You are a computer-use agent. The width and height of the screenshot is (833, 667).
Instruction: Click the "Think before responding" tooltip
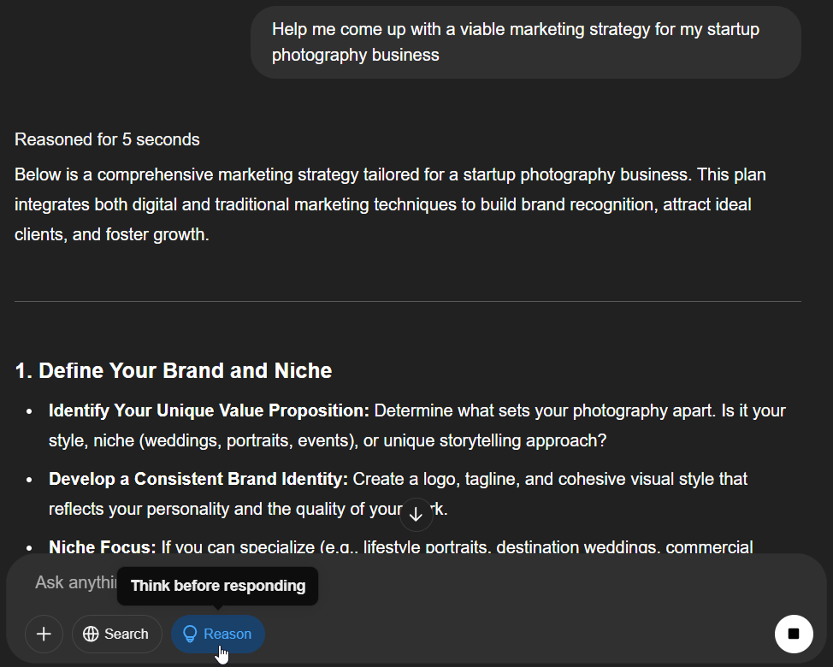point(217,586)
